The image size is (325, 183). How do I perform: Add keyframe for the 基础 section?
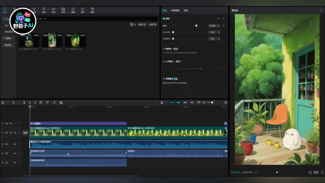[223, 18]
